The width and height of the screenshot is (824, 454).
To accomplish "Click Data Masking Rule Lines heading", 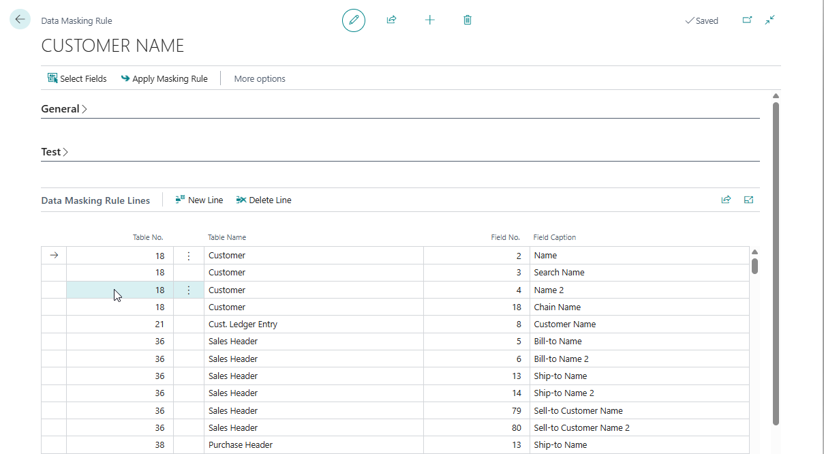I will 95,200.
